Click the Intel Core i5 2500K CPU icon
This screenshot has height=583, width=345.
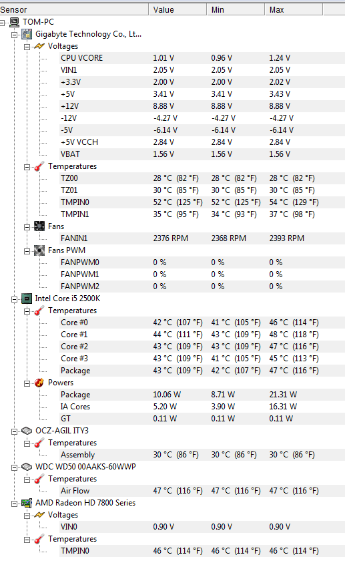27,299
